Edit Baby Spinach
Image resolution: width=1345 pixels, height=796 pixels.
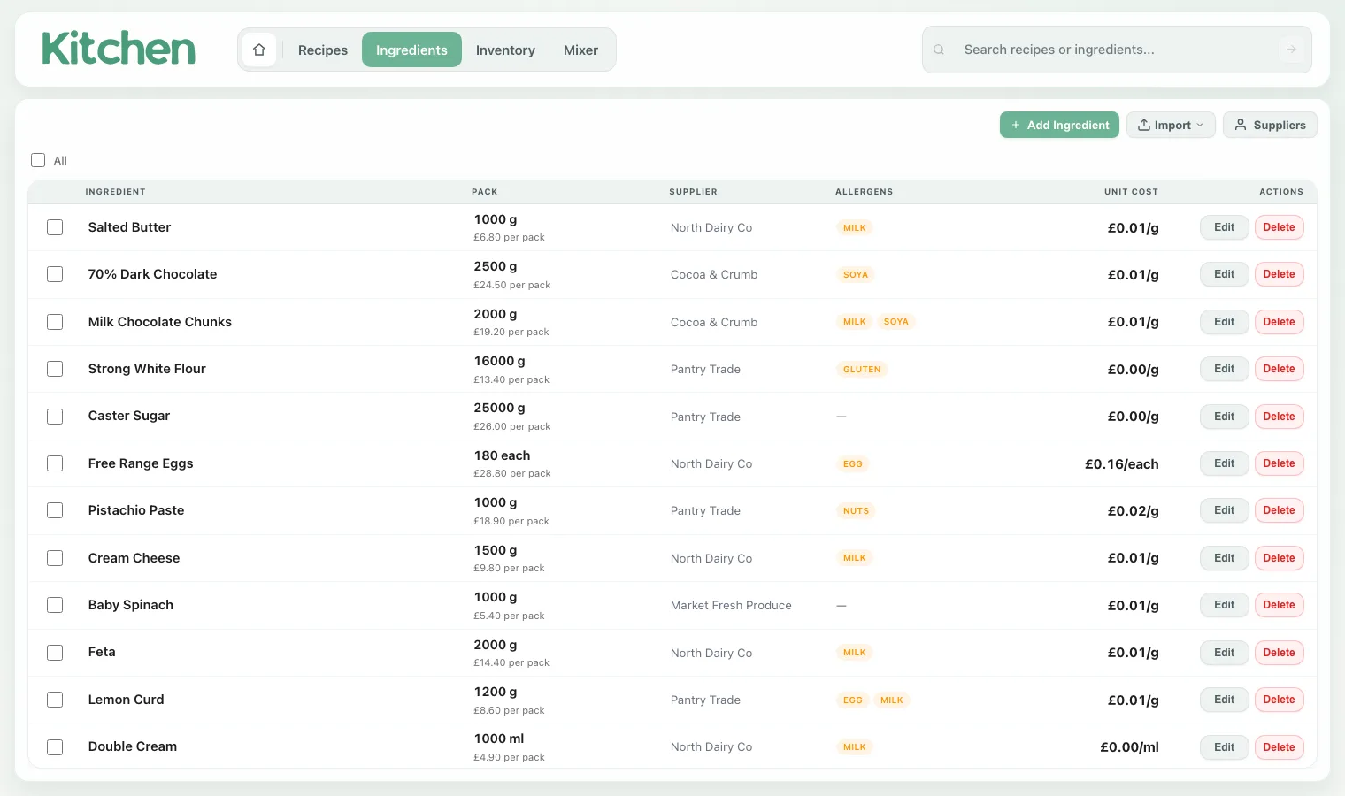1224,605
